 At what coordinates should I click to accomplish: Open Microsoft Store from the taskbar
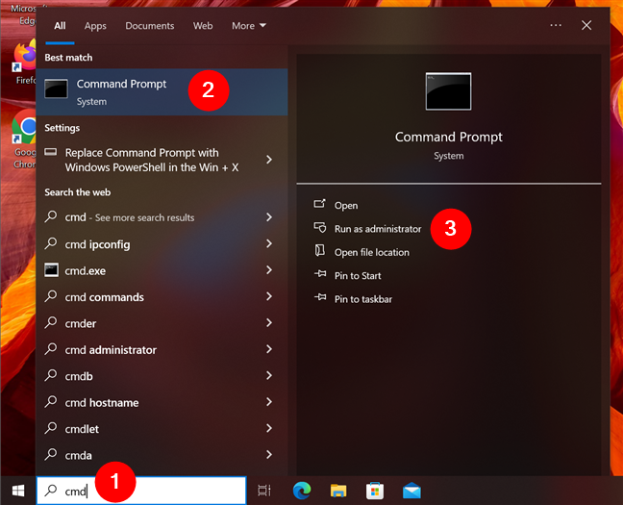tap(375, 491)
